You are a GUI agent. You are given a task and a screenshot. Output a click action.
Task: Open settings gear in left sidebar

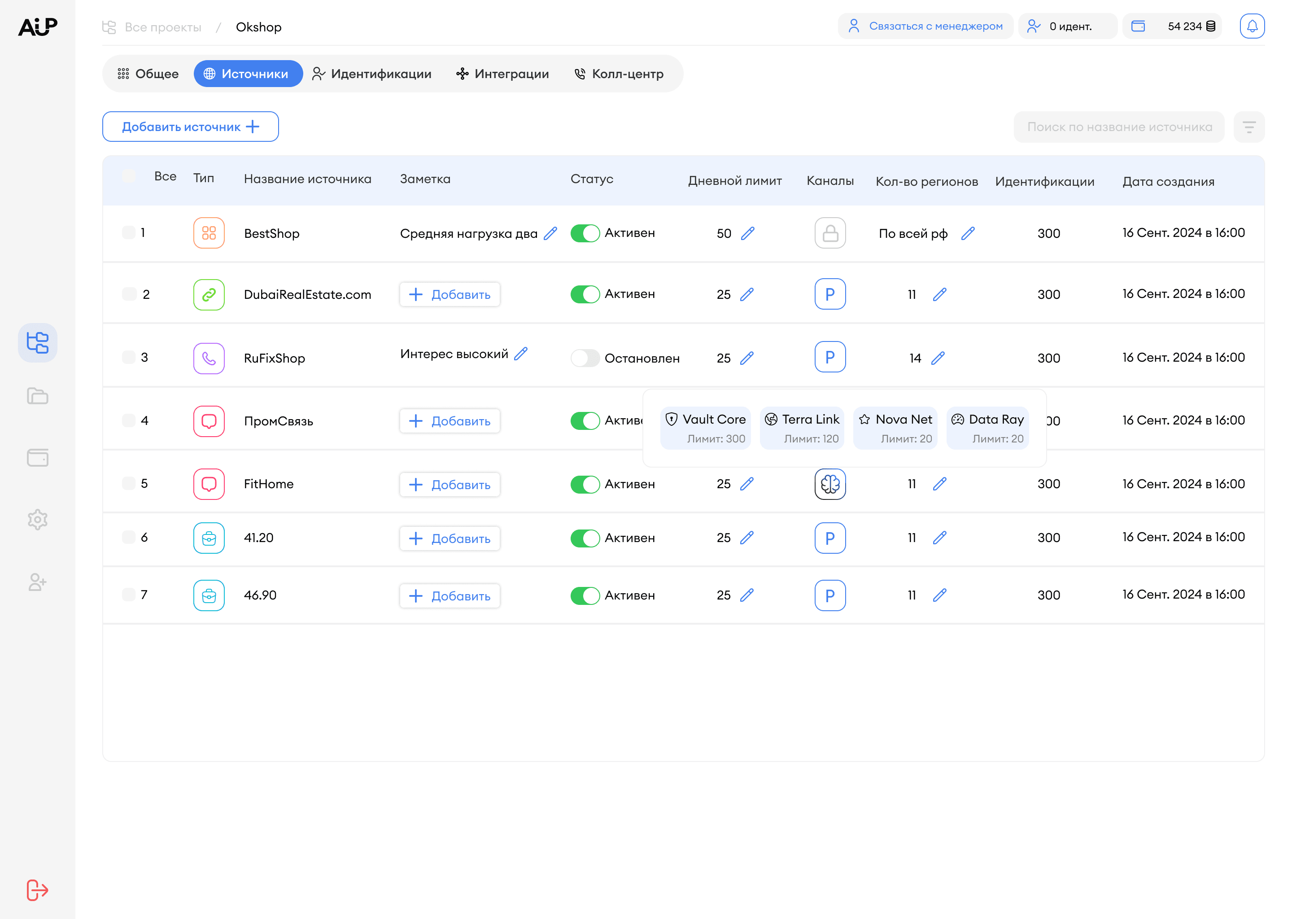[37, 519]
